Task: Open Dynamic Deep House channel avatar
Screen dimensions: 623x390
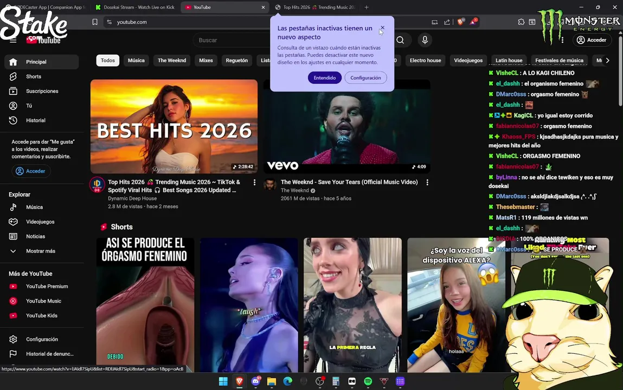Action: pyautogui.click(x=97, y=185)
